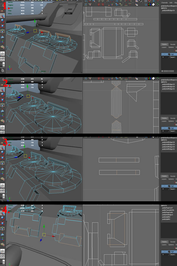Toggle High layer visibility box in first screenshot
Viewport: 177px width, 266px height.
(163, 54)
